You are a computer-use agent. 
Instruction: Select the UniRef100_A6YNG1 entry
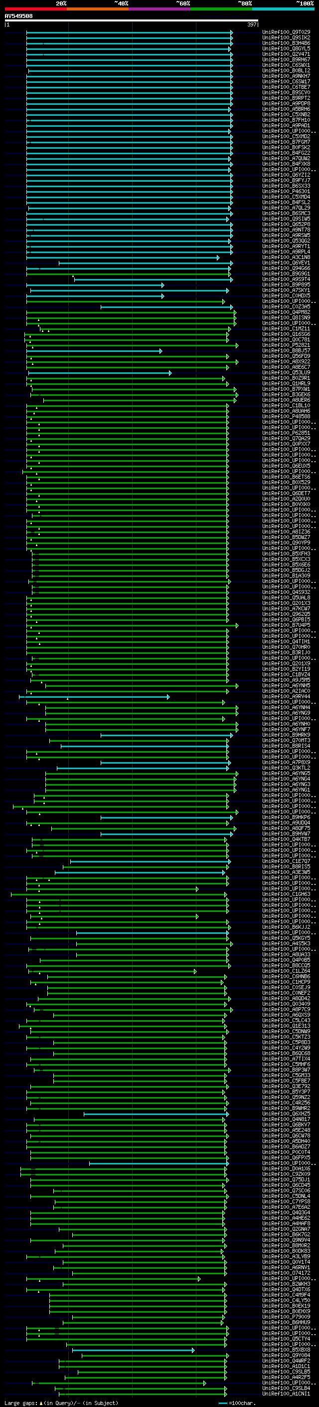pyautogui.click(x=286, y=790)
